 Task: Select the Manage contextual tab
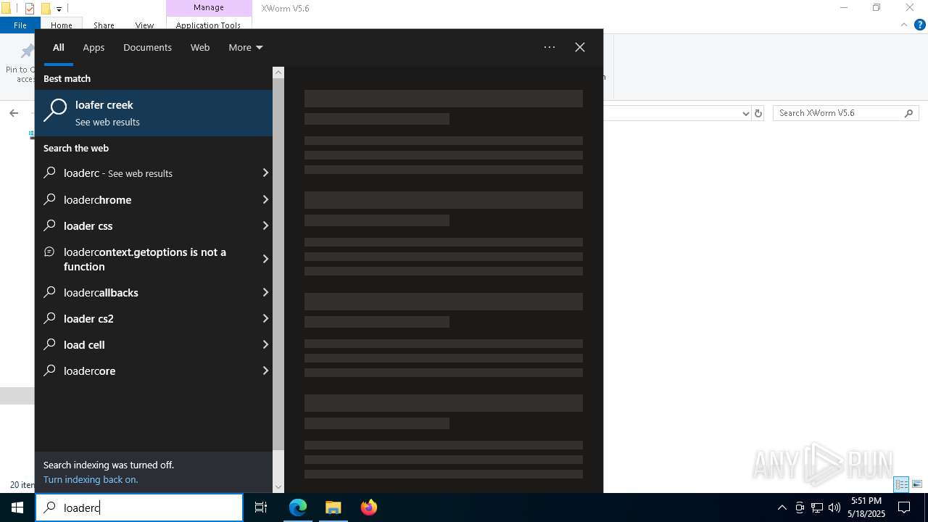(x=209, y=8)
